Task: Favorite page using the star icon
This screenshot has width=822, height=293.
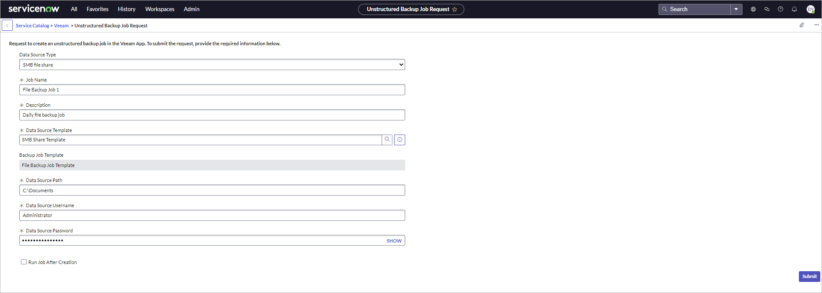Action: pyautogui.click(x=454, y=9)
